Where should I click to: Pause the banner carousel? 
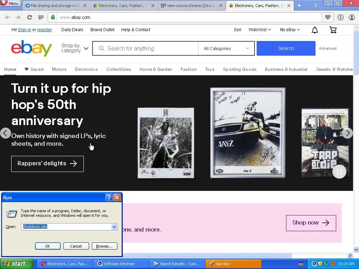[x=339, y=172]
